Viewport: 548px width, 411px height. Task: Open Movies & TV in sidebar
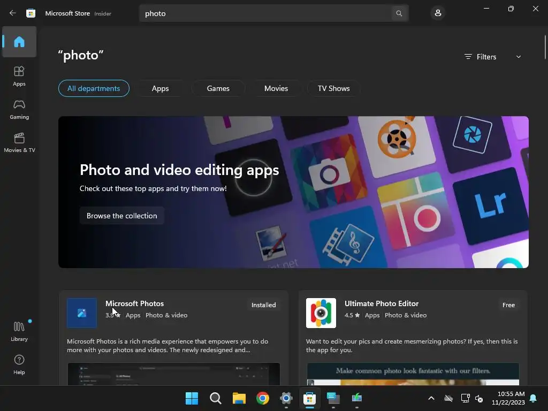pyautogui.click(x=19, y=142)
